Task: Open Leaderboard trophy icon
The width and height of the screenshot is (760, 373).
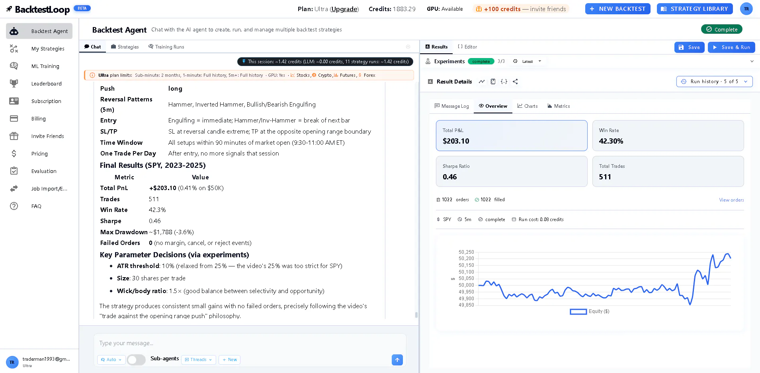Action: 14,84
